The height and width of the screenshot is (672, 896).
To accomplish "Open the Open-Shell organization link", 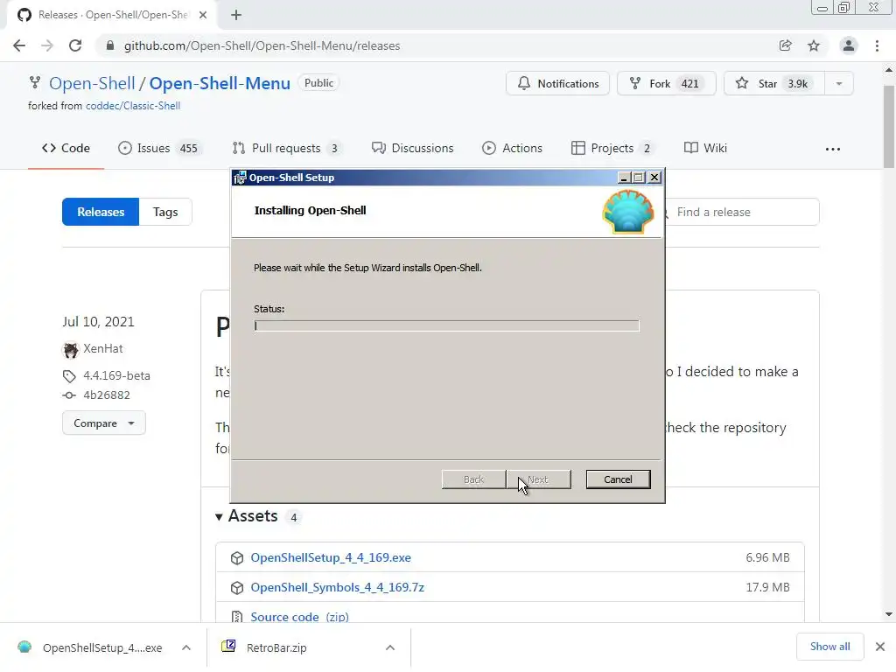I will (x=92, y=83).
